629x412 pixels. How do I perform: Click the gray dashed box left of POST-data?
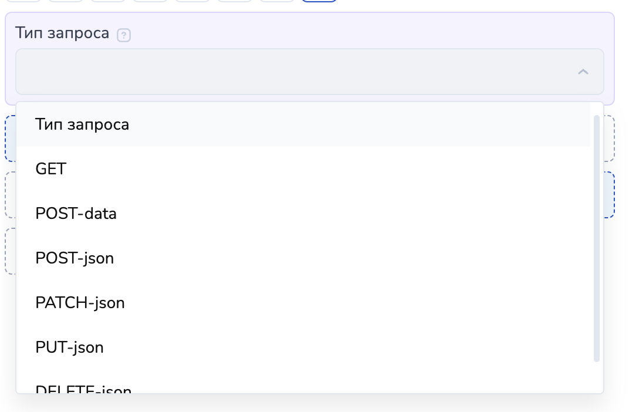pyautogui.click(x=10, y=195)
